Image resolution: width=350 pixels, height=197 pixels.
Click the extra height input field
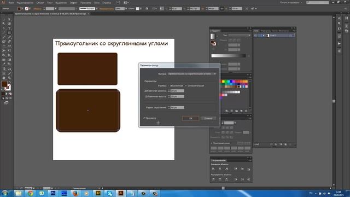coord(177,96)
